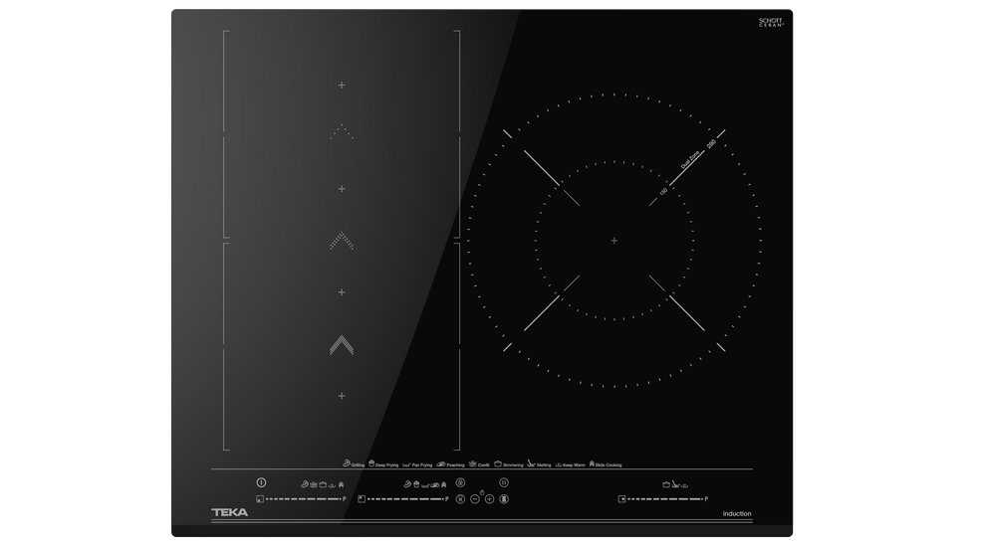This screenshot has width=981, height=551.
Task: Tap the Slide Cooking icon above the middle slider
Action: pyautogui.click(x=443, y=484)
